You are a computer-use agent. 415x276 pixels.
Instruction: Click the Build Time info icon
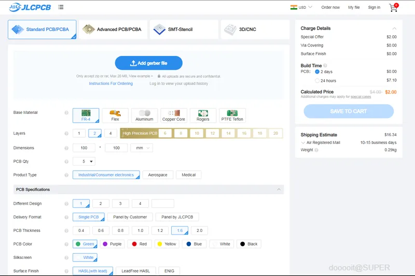(x=325, y=65)
